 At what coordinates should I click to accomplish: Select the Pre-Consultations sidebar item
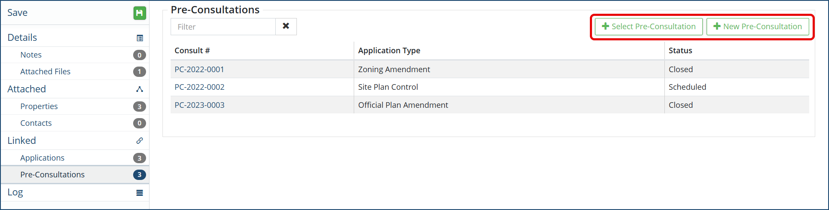pos(53,175)
